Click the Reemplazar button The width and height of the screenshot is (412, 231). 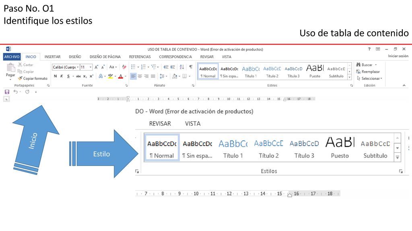(368, 71)
